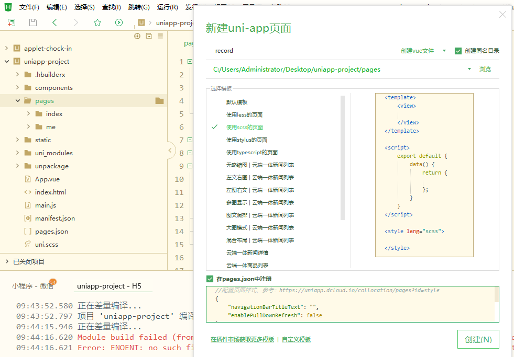This screenshot has width=514, height=357.
Task: Click the new file toolbar icon
Action: click(x=12, y=22)
